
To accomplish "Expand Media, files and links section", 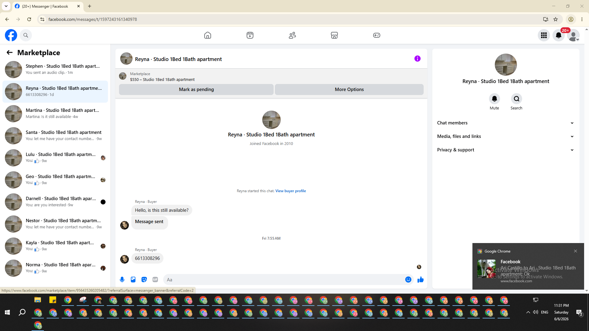I will (x=506, y=136).
